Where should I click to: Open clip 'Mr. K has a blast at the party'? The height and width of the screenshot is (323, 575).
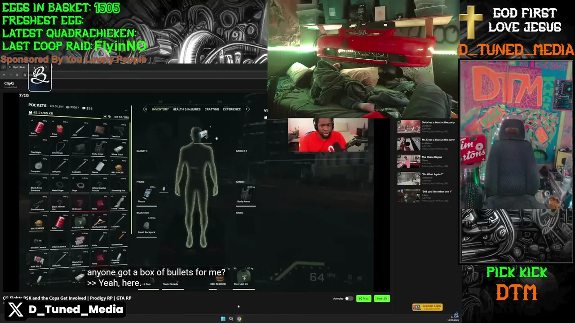[x=427, y=144]
